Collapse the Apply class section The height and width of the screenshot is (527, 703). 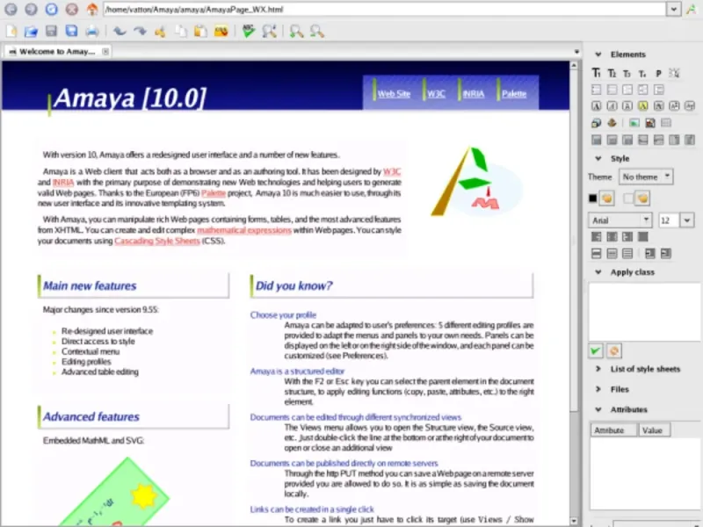[598, 272]
